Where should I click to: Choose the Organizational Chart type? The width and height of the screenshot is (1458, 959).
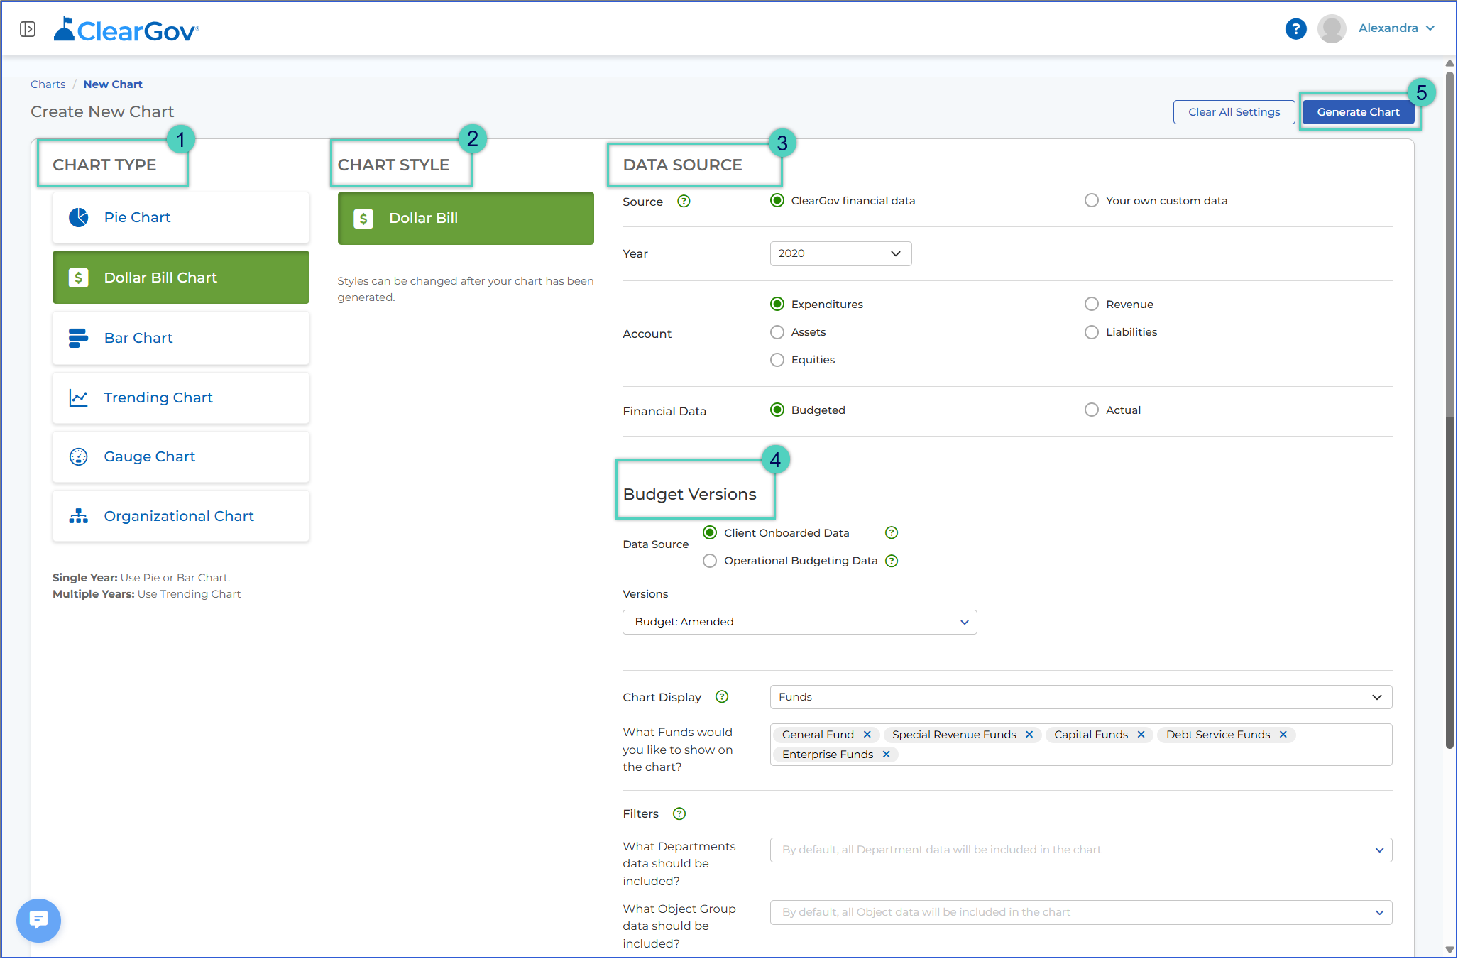[181, 516]
